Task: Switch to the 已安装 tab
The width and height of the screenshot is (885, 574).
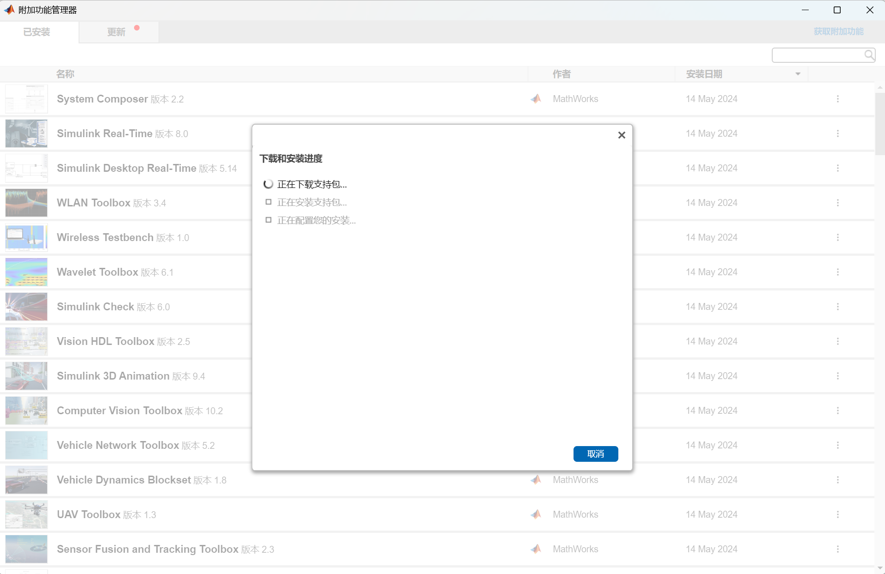Action: tap(37, 32)
